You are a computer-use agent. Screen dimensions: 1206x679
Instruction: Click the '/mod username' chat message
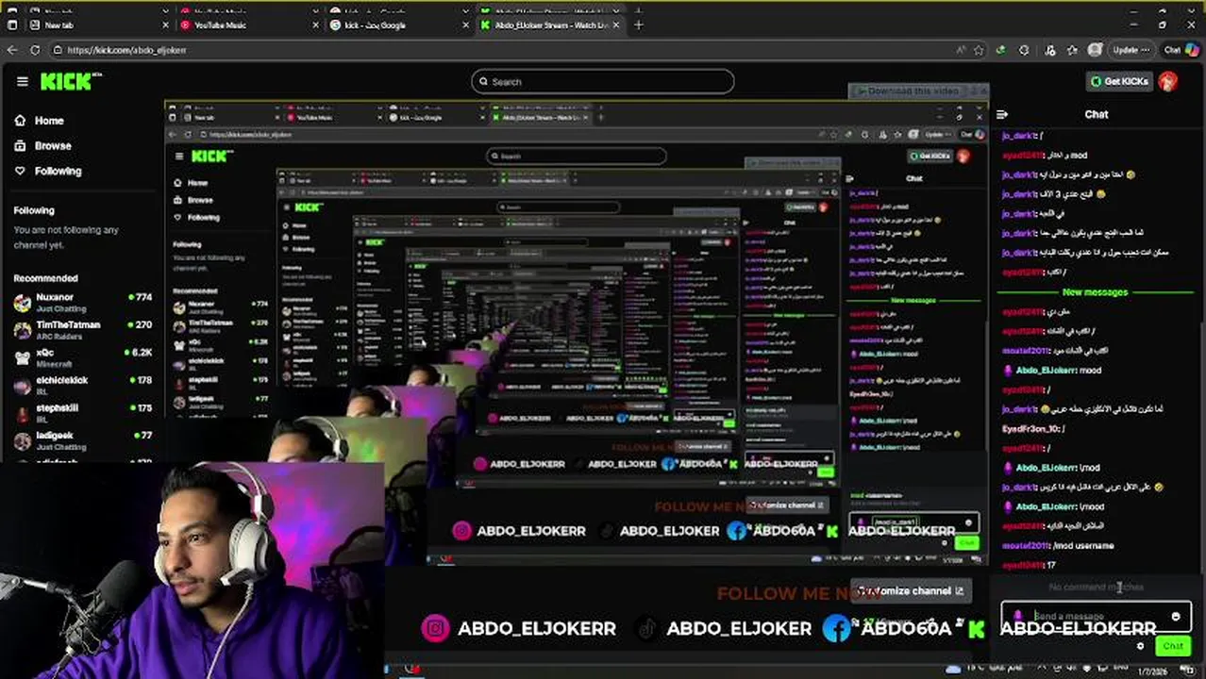1058,545
